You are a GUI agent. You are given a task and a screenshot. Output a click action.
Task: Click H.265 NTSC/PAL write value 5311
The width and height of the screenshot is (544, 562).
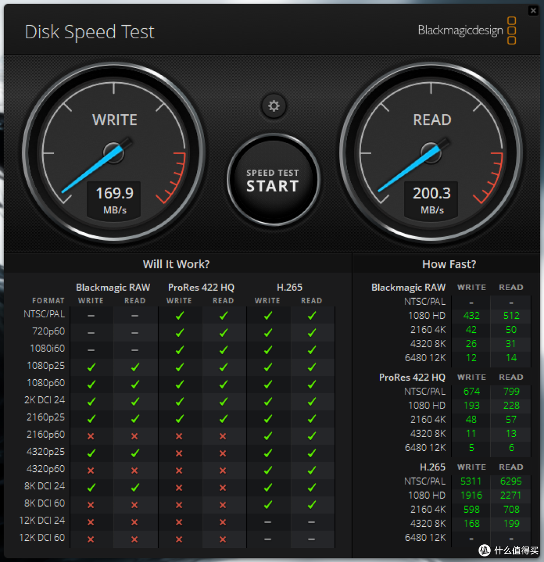[x=471, y=481]
